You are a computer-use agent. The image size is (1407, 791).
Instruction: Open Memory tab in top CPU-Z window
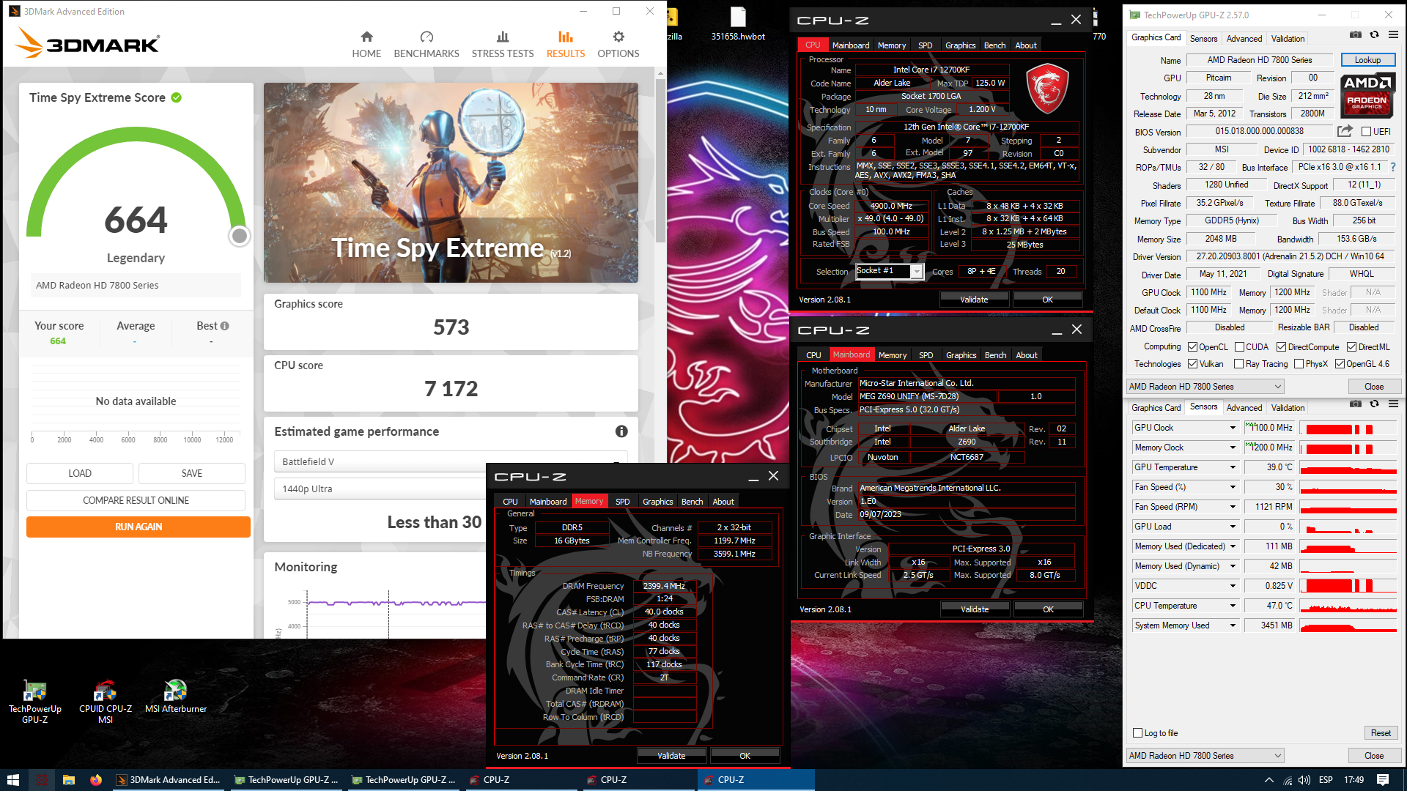(892, 45)
